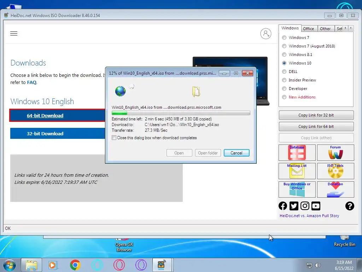The height and width of the screenshot is (272, 362).
Task: Open the Mailing List tile
Action: pos(297,171)
